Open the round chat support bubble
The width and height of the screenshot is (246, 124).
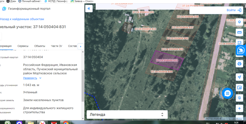click(x=227, y=93)
